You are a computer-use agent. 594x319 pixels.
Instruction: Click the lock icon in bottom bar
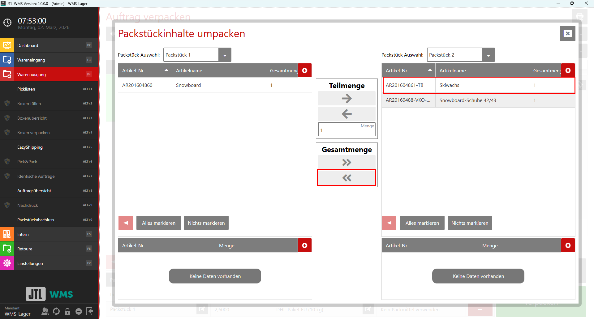point(67,311)
